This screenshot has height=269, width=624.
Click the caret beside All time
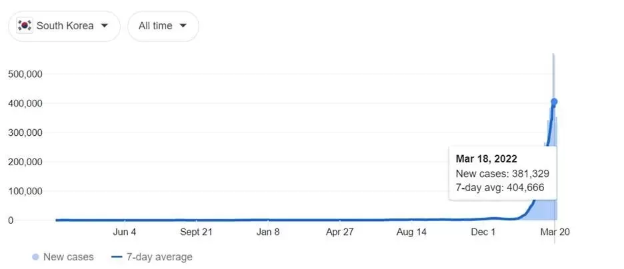point(183,26)
